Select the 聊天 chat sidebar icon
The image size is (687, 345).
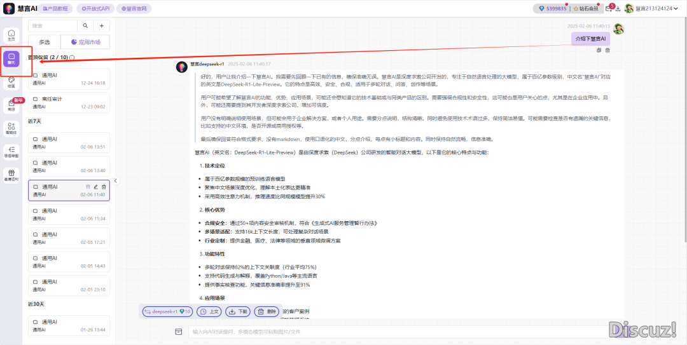[x=11, y=58]
